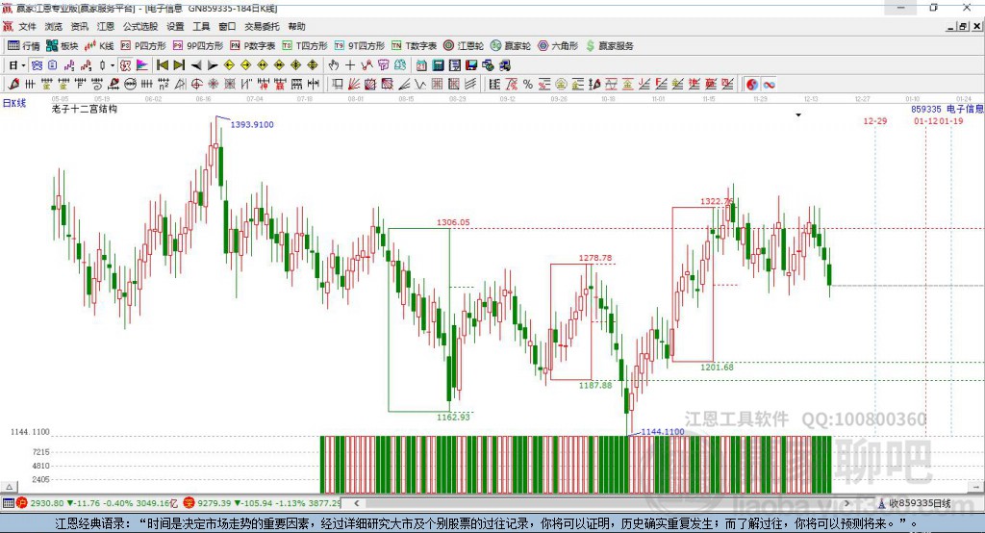Open the 公式选股 menu
This screenshot has height=533, width=985.
tap(140, 26)
